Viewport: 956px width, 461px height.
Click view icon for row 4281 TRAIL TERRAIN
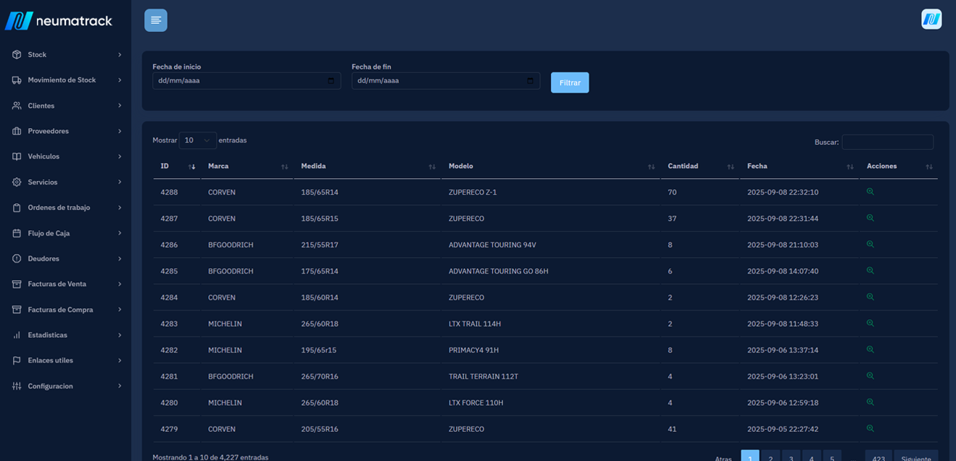[870, 376]
